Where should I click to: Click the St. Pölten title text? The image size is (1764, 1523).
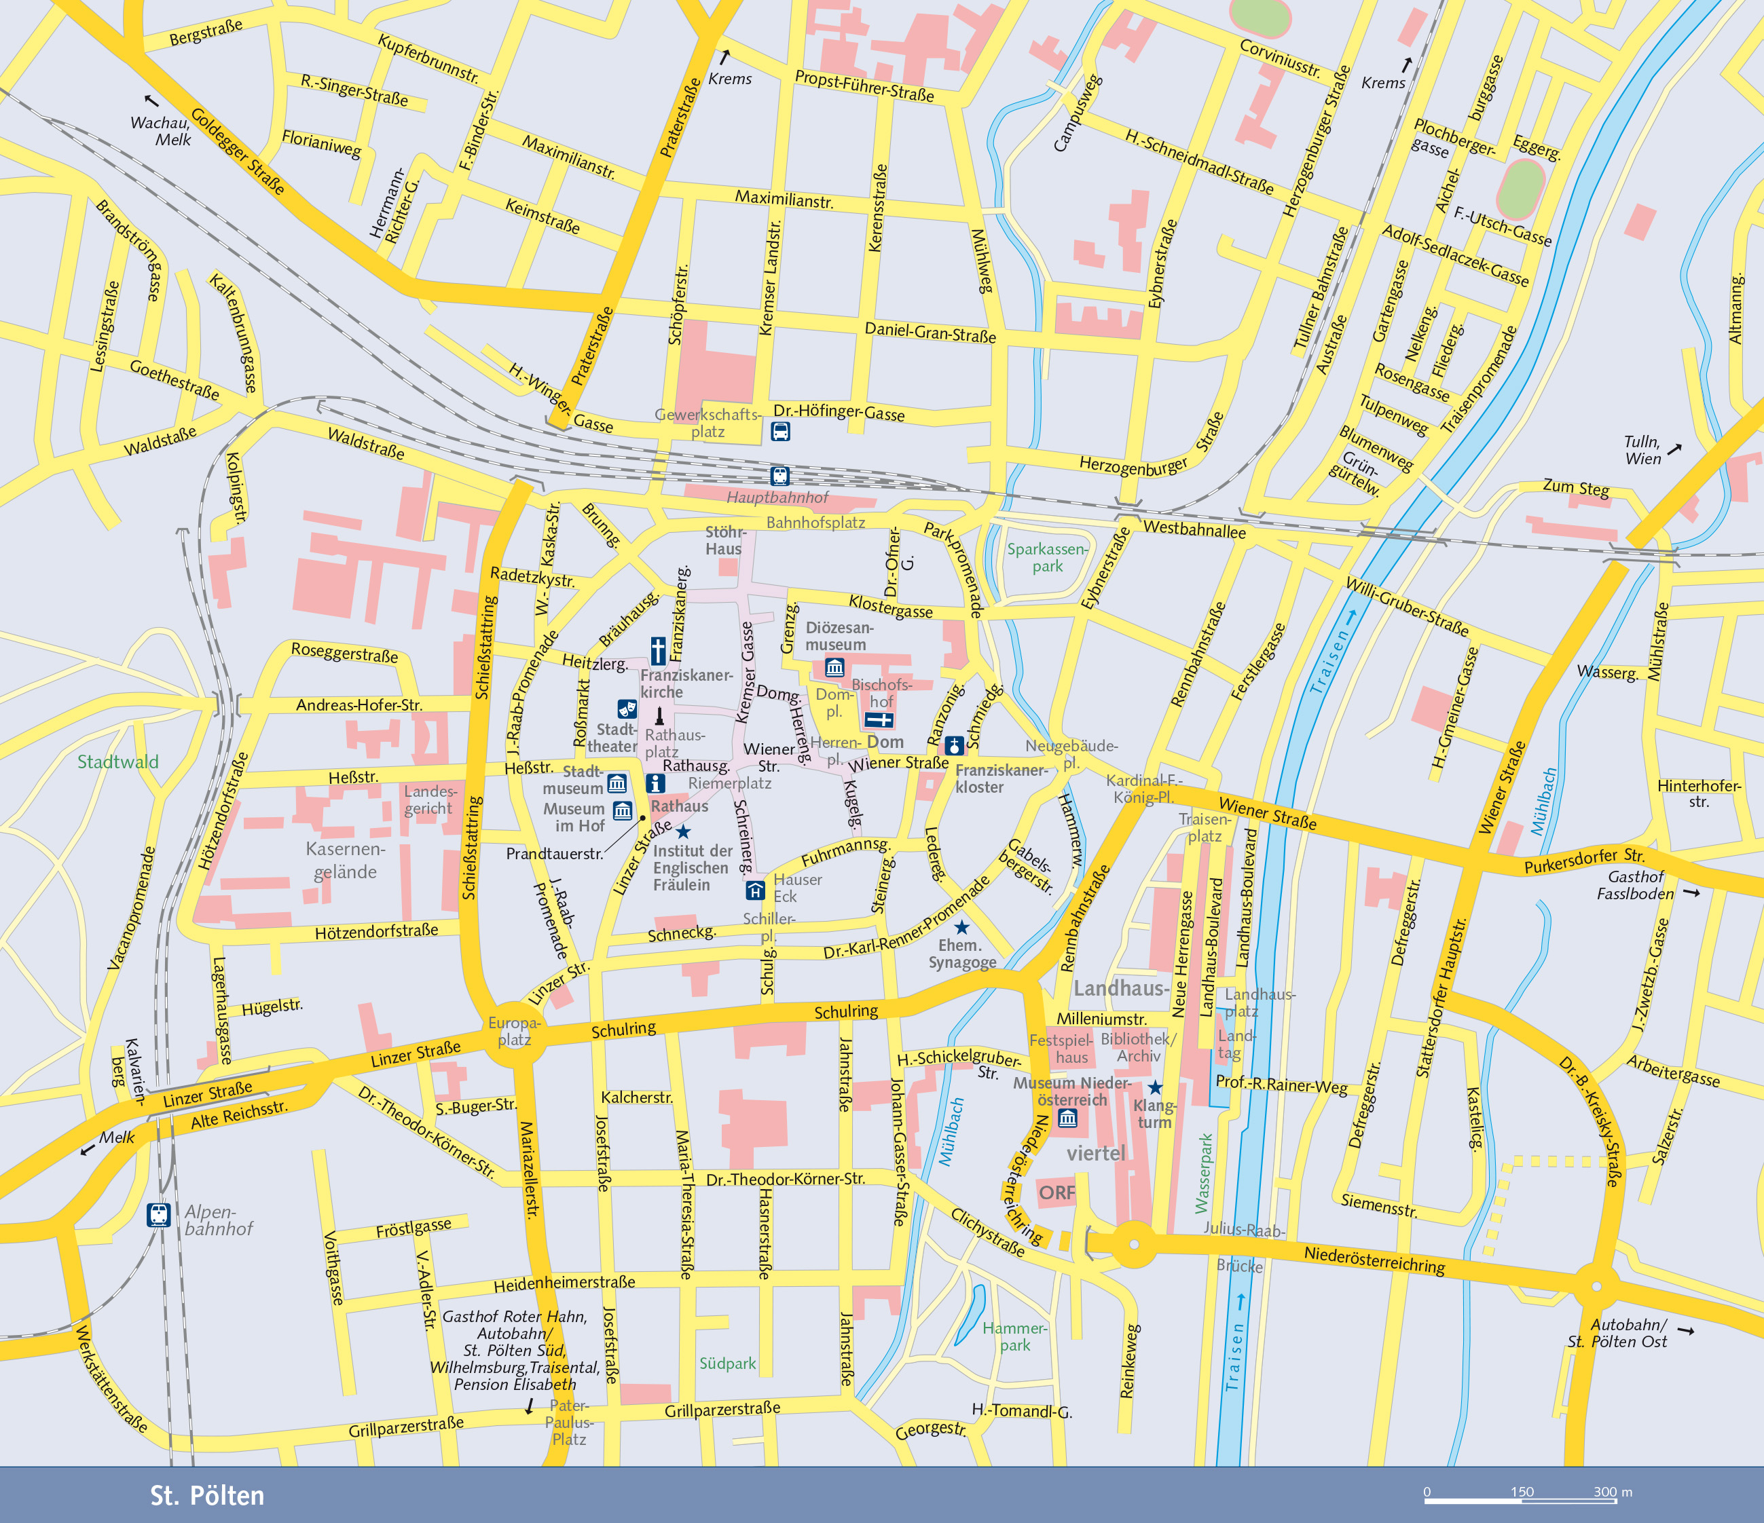207,1495
